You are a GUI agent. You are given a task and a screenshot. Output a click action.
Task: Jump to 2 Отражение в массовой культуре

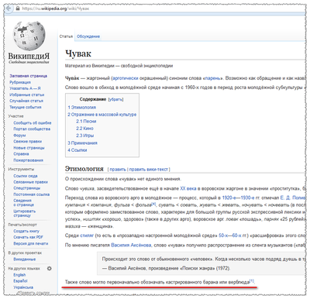tap(102, 115)
